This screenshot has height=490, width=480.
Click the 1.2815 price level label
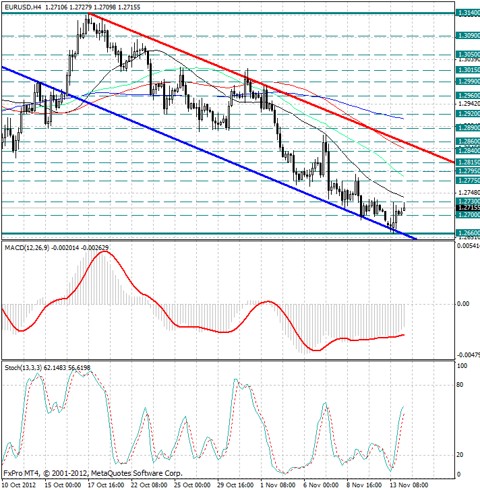[x=468, y=162]
